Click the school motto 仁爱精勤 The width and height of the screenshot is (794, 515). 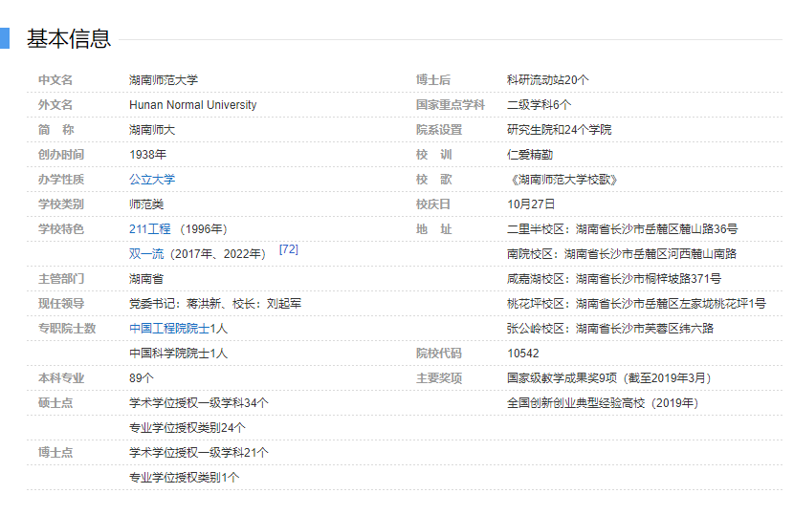[x=530, y=155]
